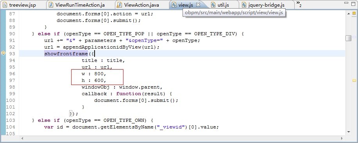Click 'document.forms[0].submit();' on line 100

136,100
